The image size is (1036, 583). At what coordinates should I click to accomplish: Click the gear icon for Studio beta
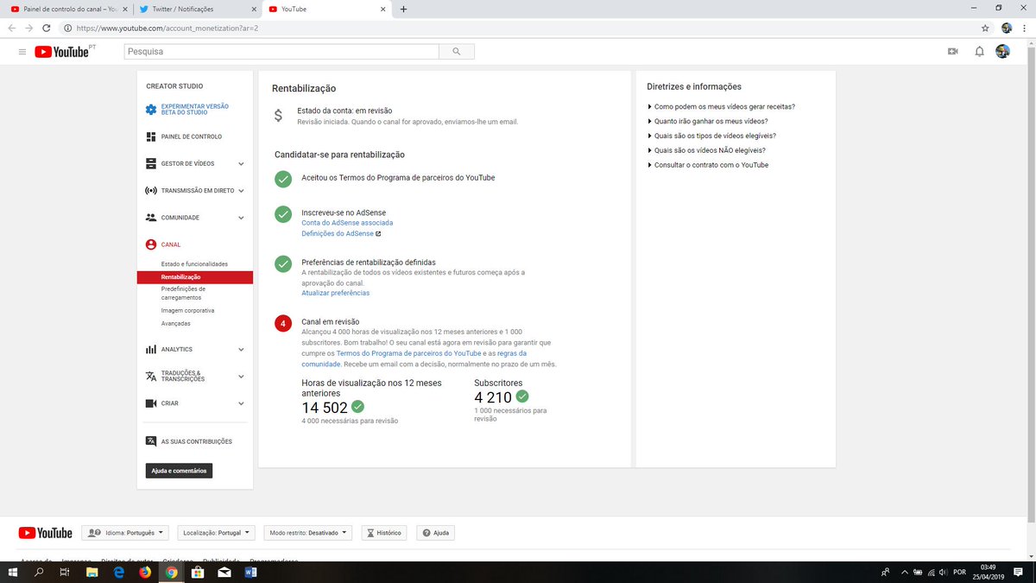[x=151, y=110]
